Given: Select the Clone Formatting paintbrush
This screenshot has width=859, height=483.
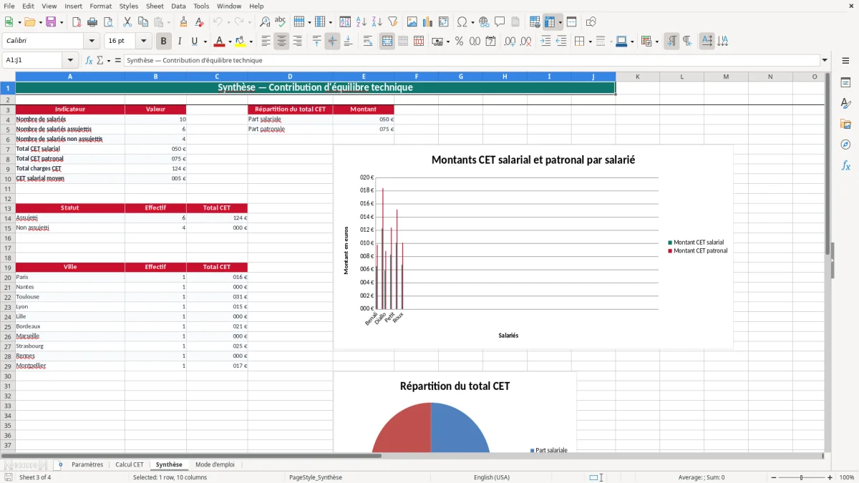Looking at the screenshot, I should click(x=183, y=22).
